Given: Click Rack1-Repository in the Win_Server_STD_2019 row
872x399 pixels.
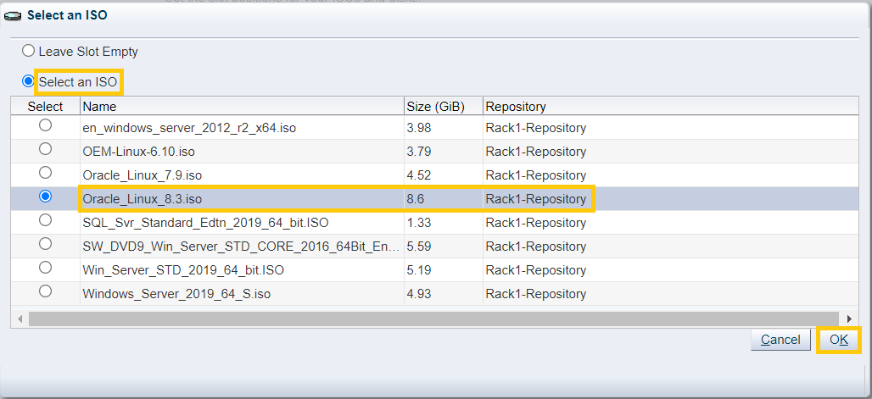Looking at the screenshot, I should coord(535,270).
